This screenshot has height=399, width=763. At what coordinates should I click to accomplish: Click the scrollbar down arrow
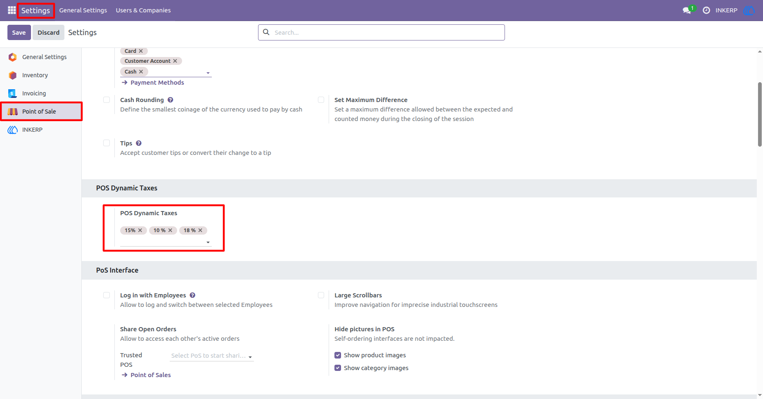[760, 395]
